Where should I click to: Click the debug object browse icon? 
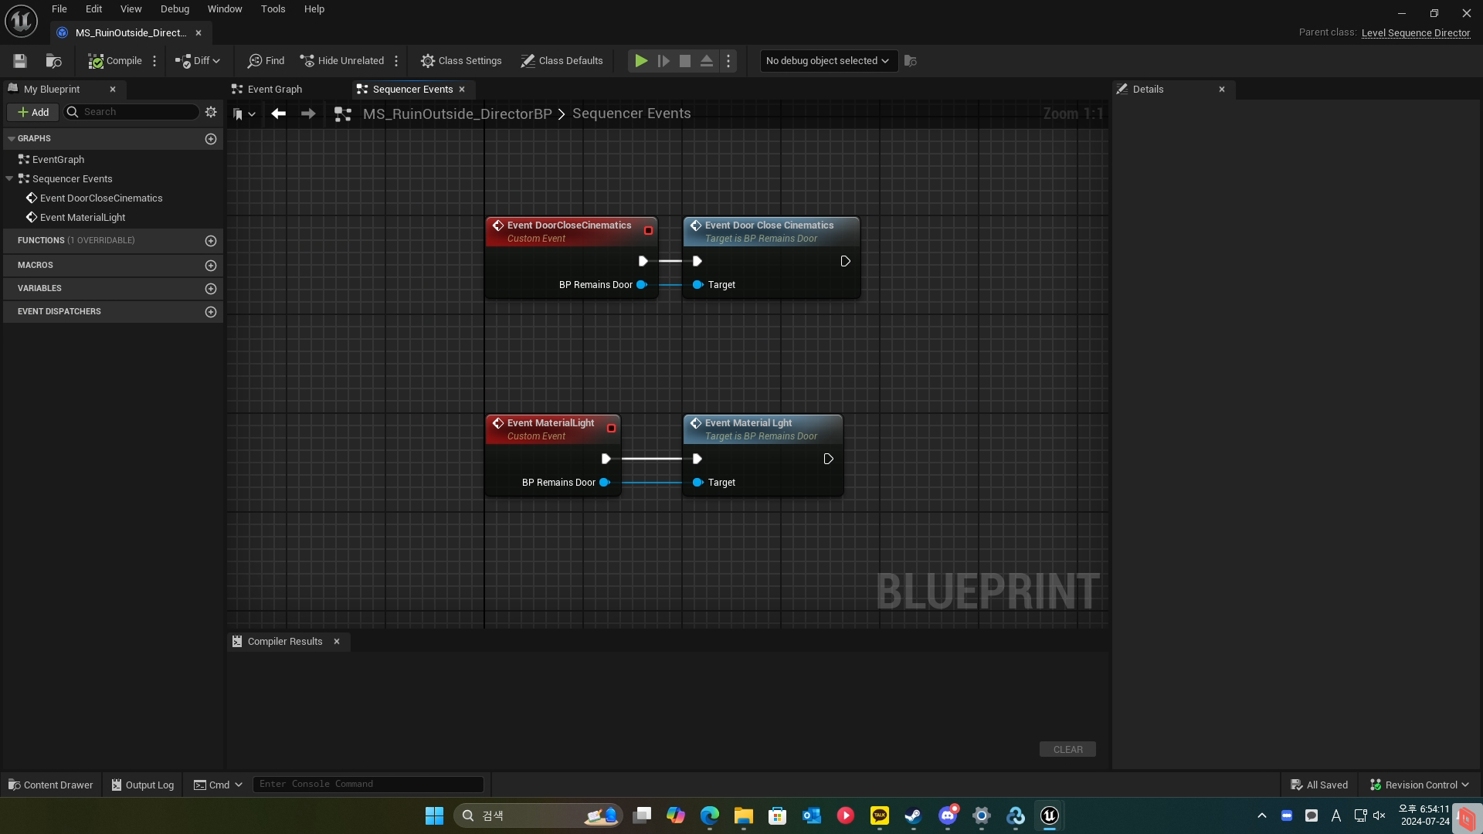coord(911,61)
